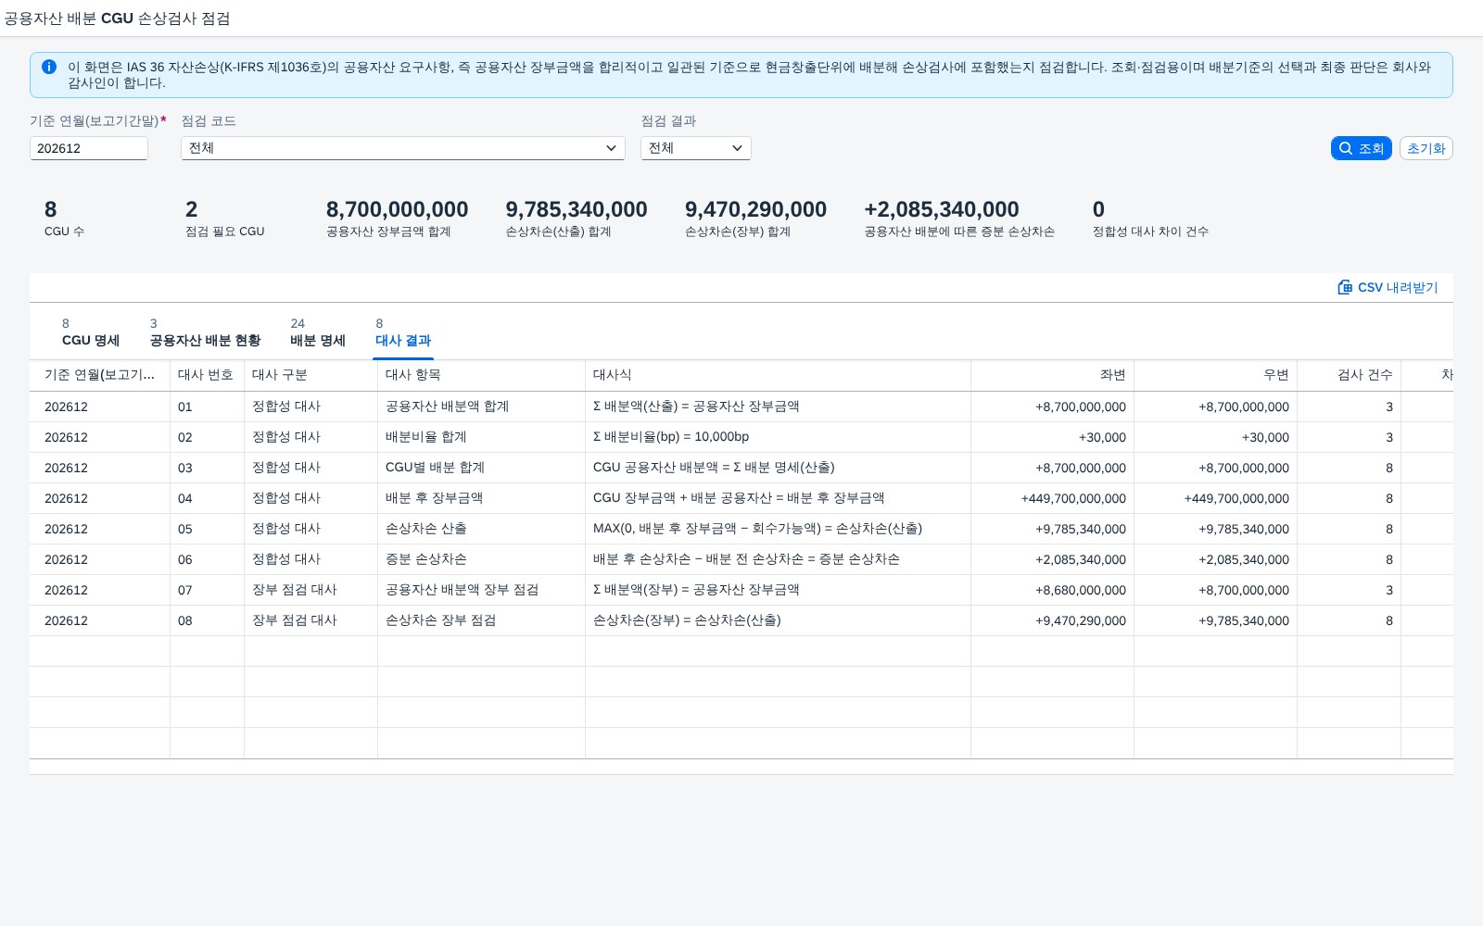Click the 기준 연월(보고기... column header

tap(99, 375)
